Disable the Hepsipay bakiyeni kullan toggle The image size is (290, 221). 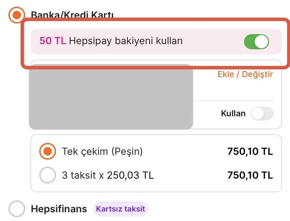(256, 42)
